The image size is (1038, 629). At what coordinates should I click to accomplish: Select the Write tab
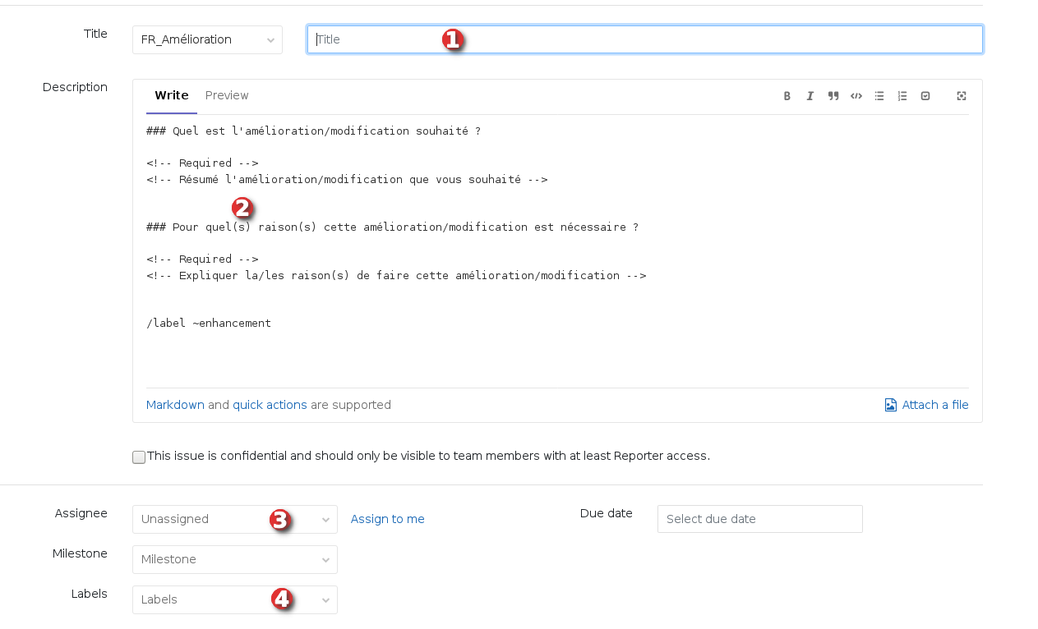[171, 95]
